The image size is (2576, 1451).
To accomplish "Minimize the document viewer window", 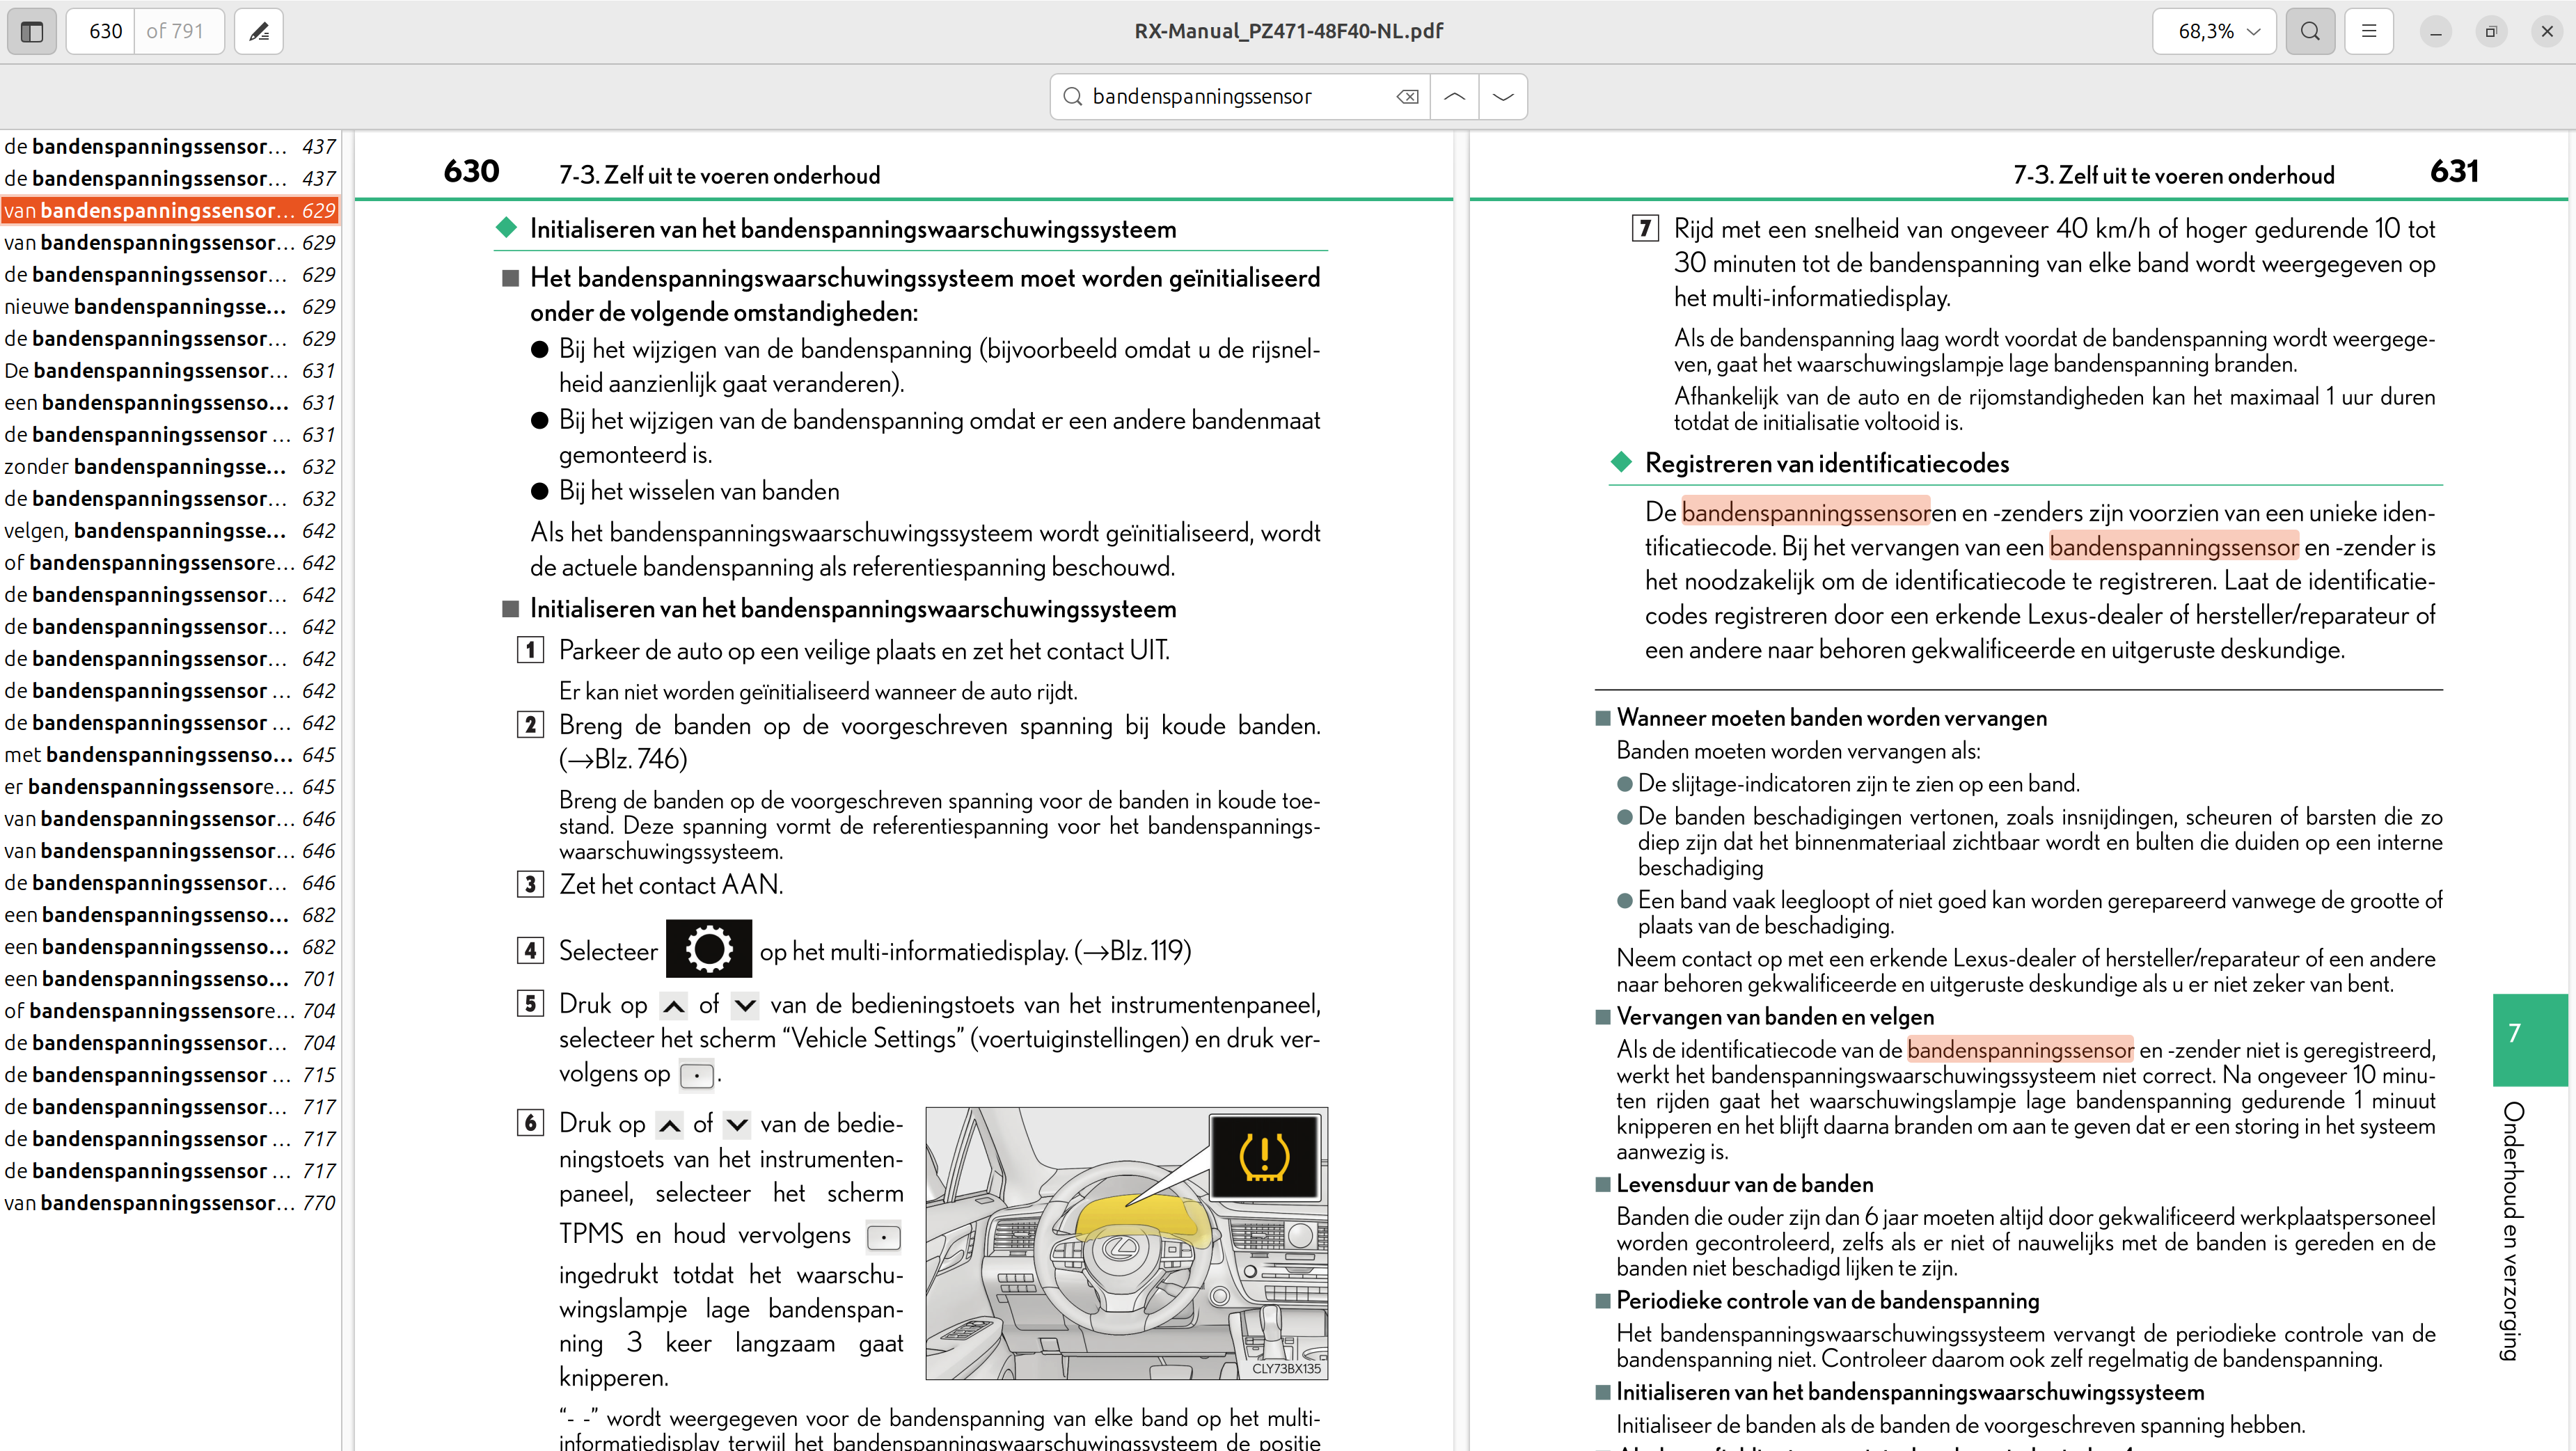I will pos(2436,31).
